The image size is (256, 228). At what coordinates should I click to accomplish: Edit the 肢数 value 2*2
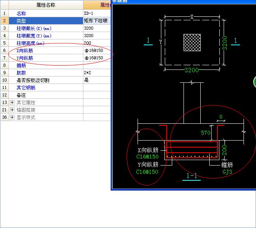(x=97, y=73)
